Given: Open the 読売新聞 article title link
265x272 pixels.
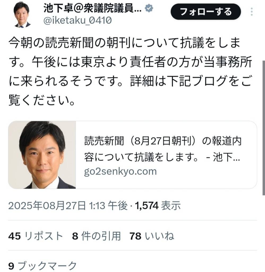Looking at the screenshot, I should 163,149.
